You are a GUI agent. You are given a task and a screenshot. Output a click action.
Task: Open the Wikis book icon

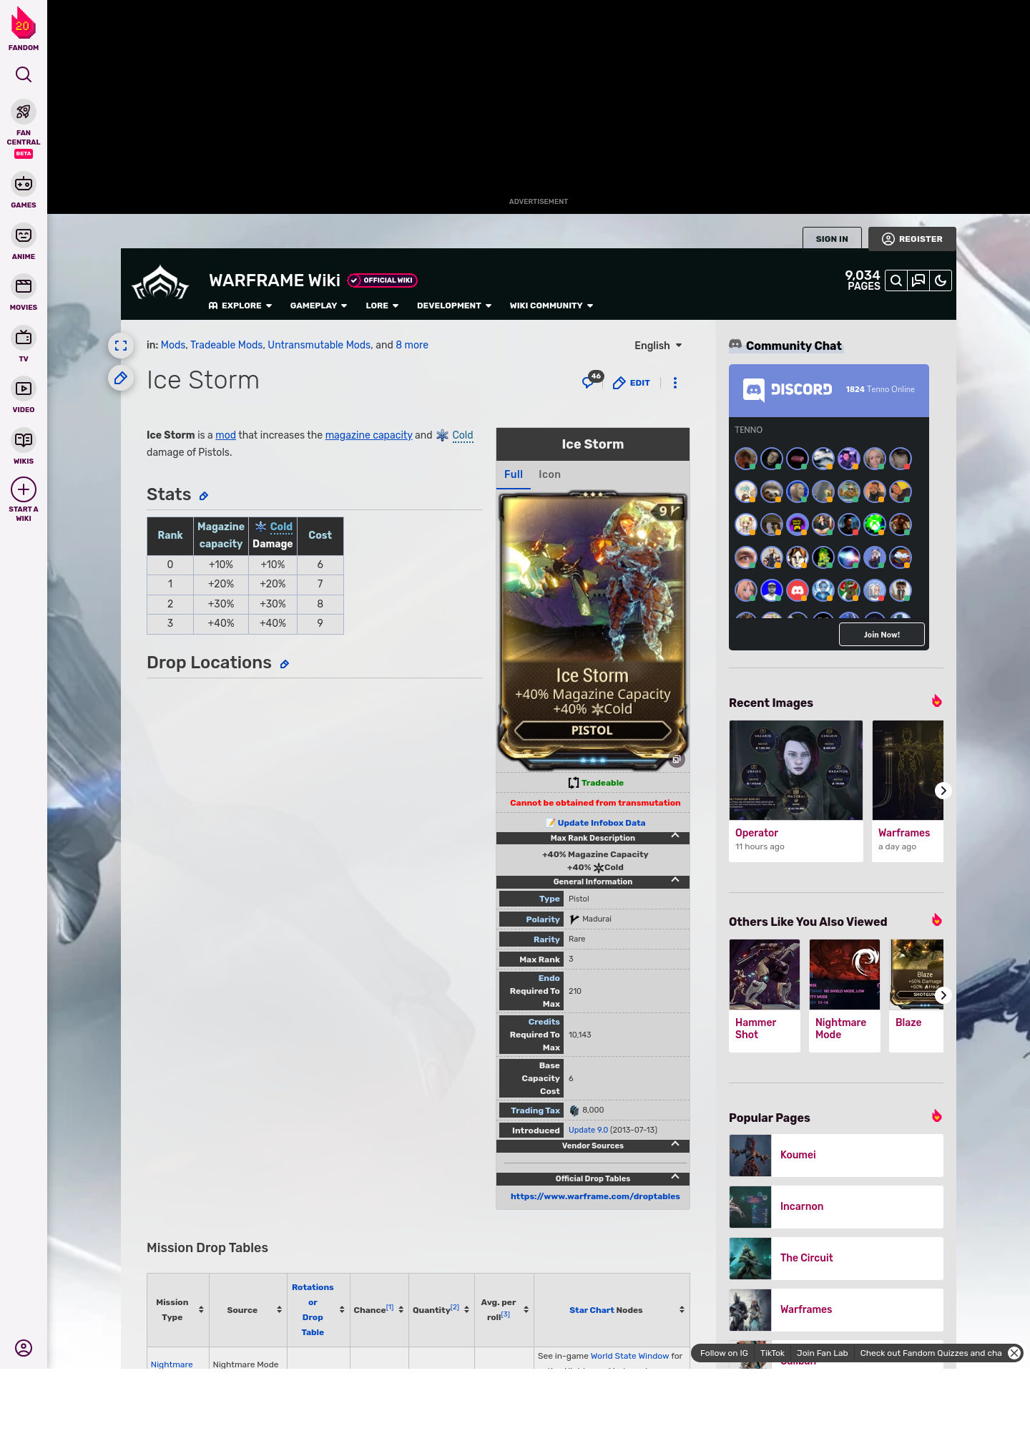click(24, 440)
